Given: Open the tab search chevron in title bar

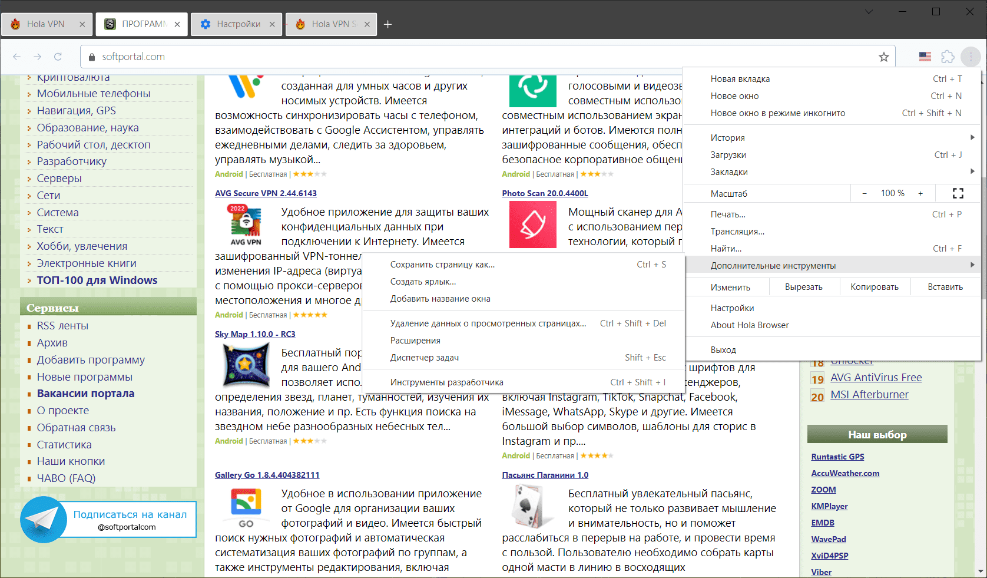Looking at the screenshot, I should tap(869, 12).
